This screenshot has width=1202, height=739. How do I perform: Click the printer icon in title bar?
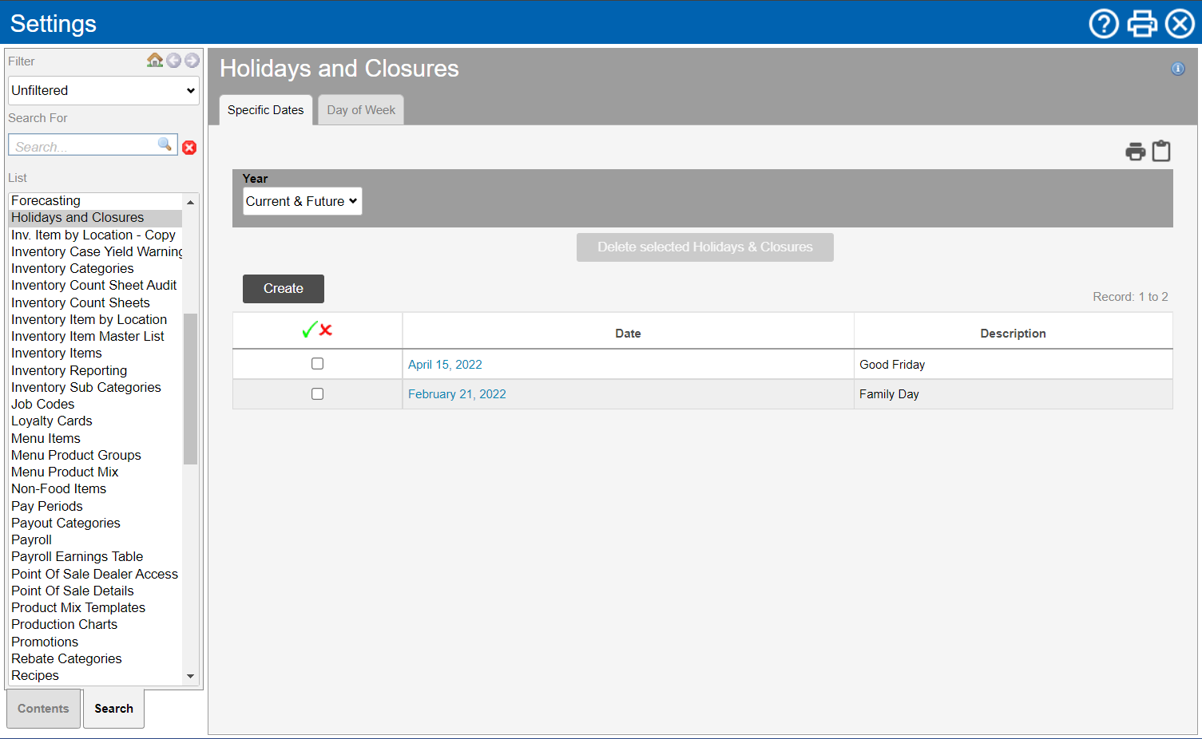click(1142, 24)
